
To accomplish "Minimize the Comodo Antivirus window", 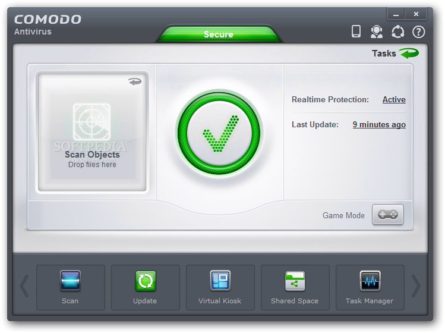I will click(x=396, y=14).
